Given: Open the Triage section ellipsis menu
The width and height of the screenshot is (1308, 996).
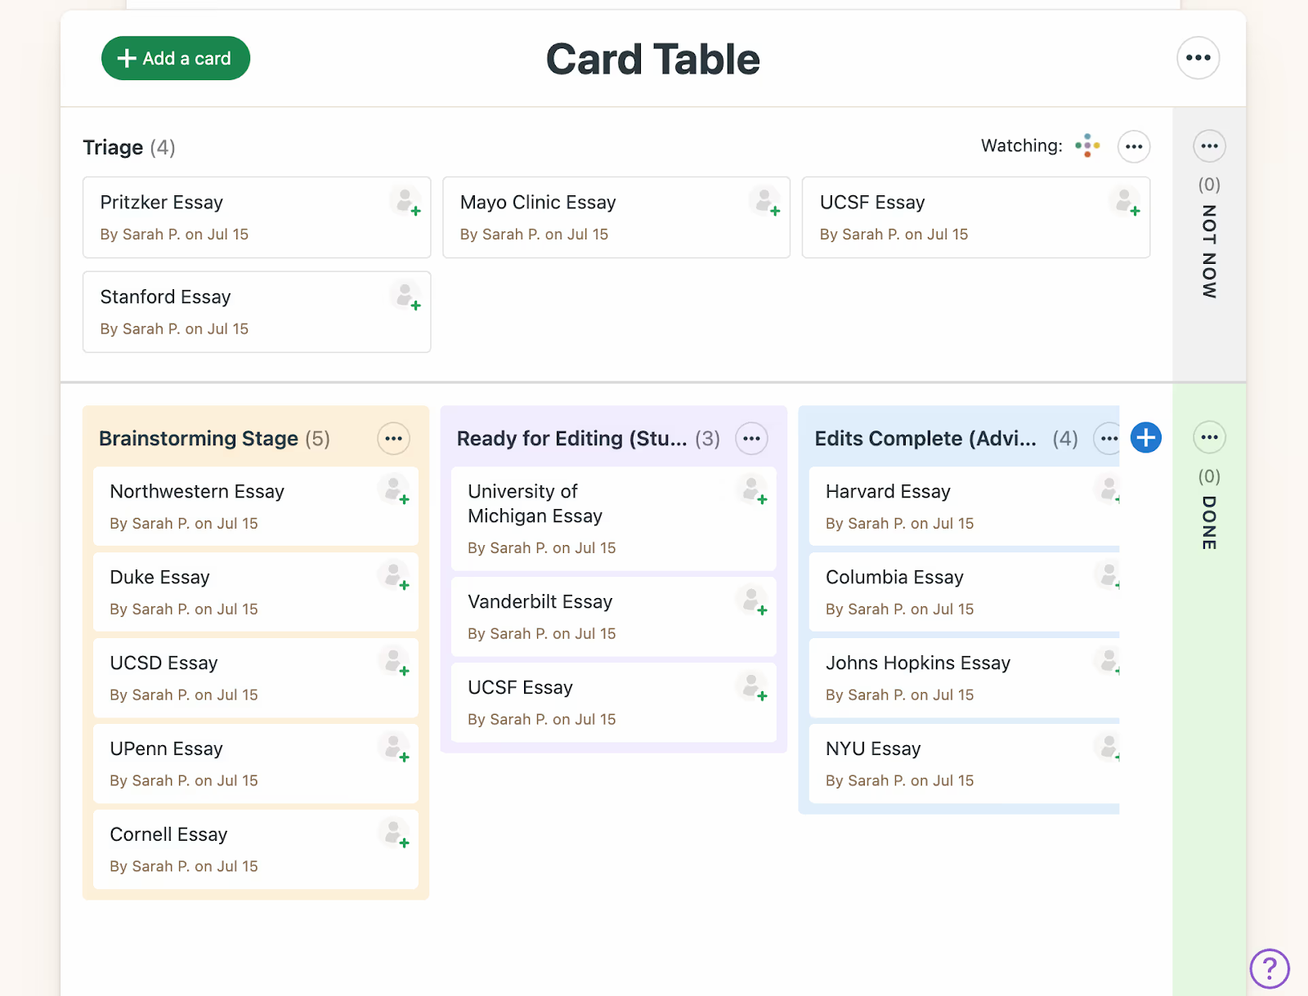Looking at the screenshot, I should 1134,145.
